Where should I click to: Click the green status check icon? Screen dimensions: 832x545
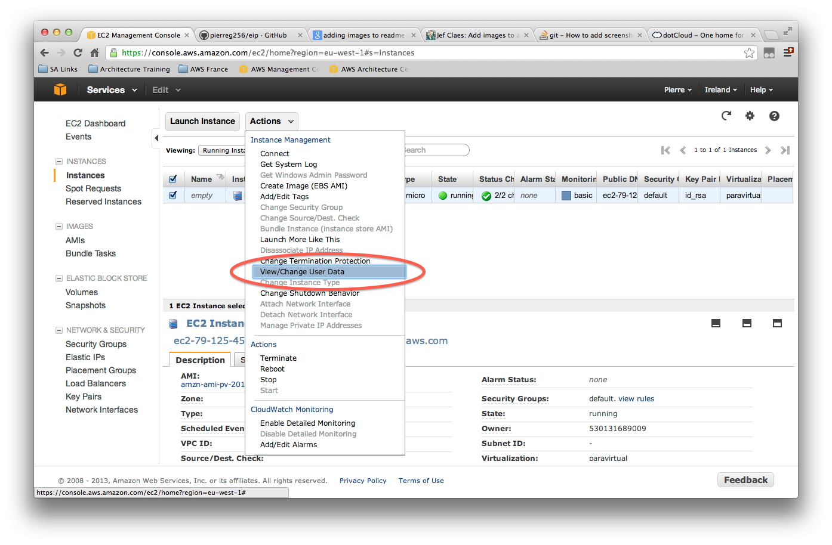[486, 196]
